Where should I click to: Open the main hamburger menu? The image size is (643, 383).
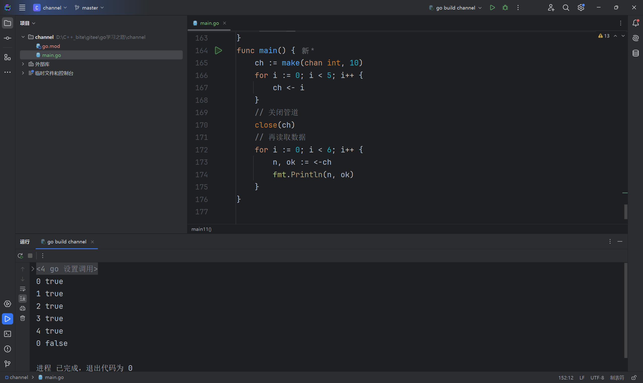[22, 8]
